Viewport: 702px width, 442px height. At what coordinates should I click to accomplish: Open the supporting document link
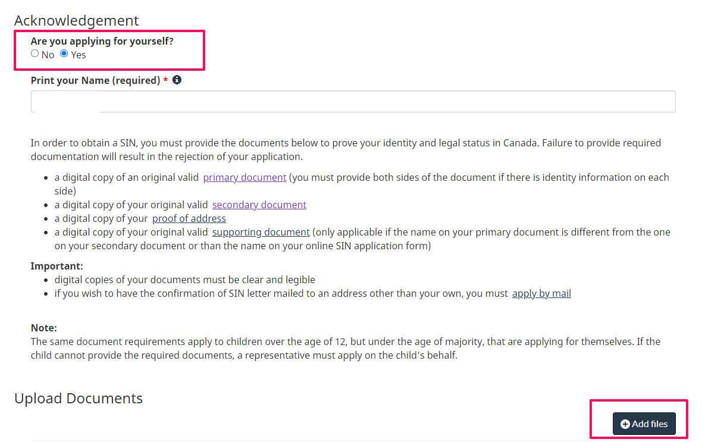[x=261, y=232]
